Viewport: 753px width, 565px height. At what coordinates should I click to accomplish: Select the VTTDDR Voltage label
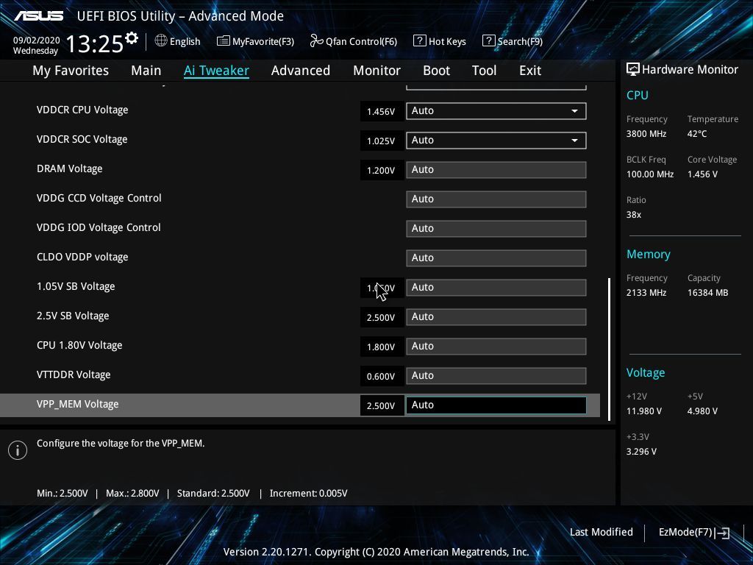coord(74,374)
